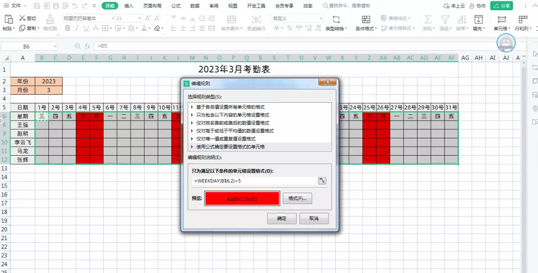Click the OK (确定) button in dialog
The image size is (538, 273).
(282, 218)
